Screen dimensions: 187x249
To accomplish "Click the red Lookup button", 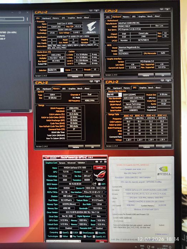I will [x=100, y=167].
